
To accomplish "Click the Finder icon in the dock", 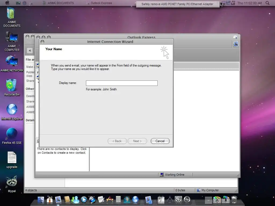I will pyautogui.click(x=41, y=200).
